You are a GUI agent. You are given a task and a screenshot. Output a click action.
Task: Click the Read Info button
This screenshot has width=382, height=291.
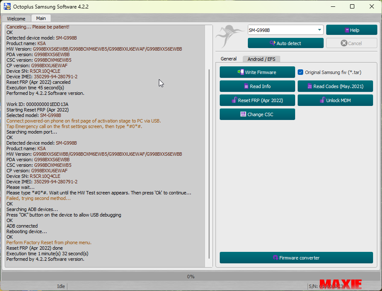(257, 86)
